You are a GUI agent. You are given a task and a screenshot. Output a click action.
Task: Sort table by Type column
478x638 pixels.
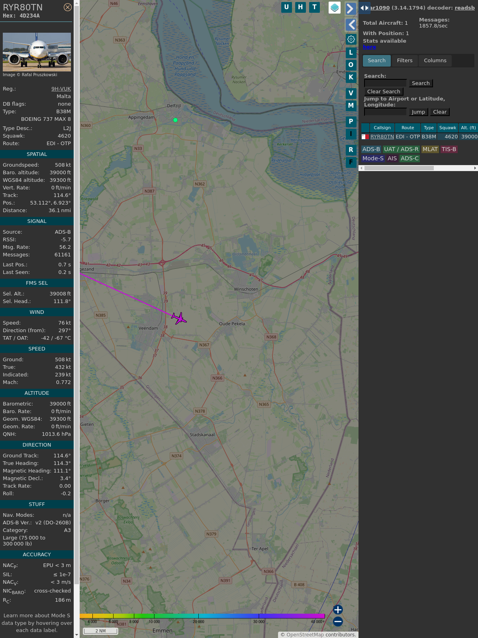(x=429, y=128)
